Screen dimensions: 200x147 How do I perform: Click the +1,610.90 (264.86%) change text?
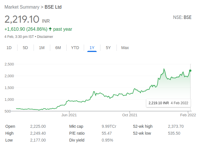point(26,29)
